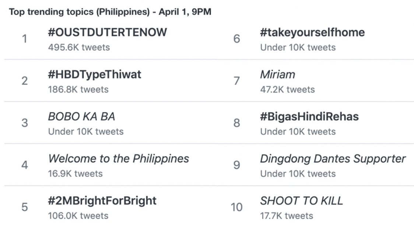Click rank number 1 in list

[x=25, y=39]
